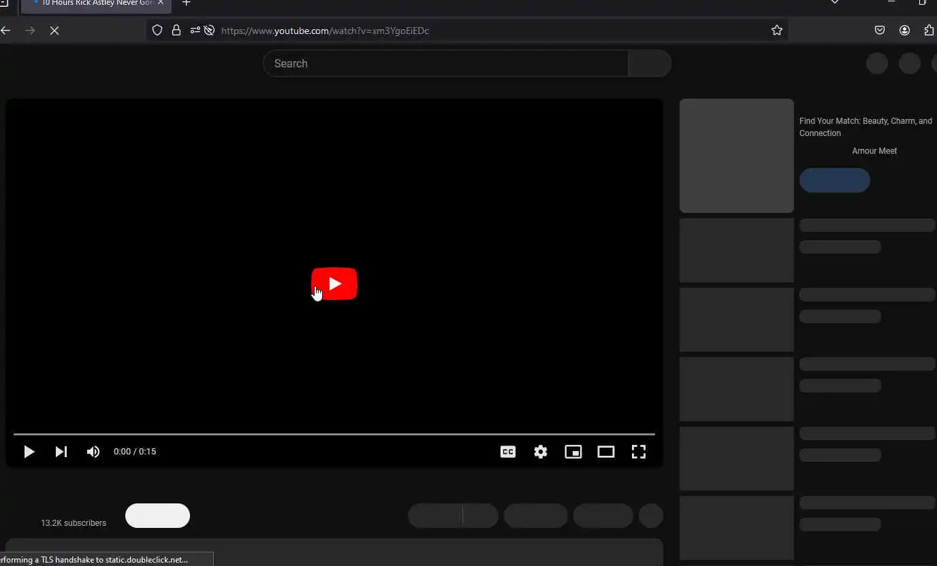Click the TLS handshake status bar text

click(94, 560)
